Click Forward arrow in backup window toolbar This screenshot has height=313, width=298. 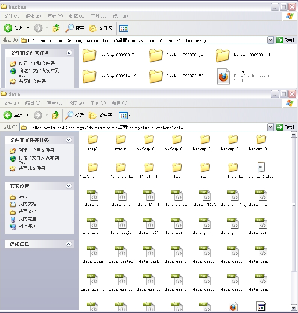[38, 28]
